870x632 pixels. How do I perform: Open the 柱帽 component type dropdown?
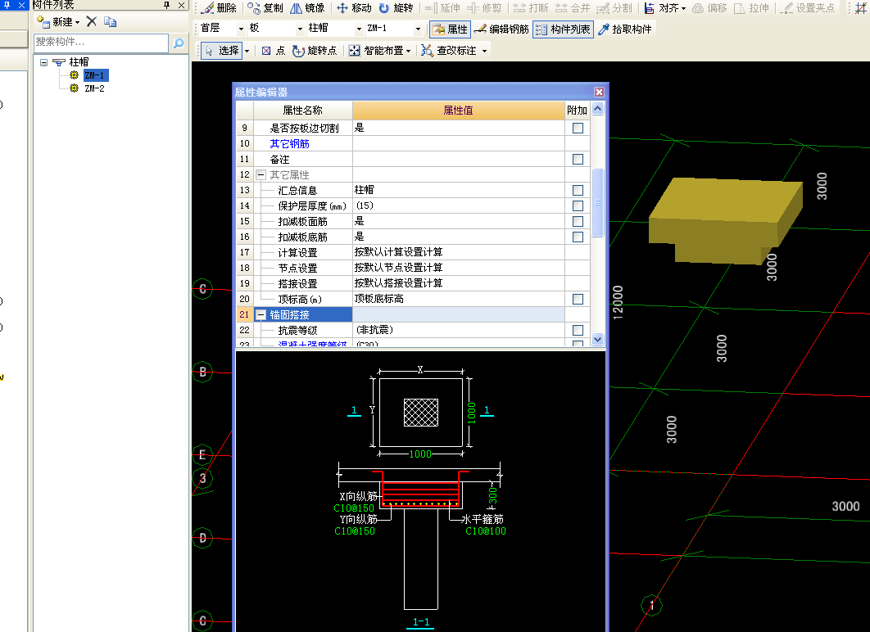click(359, 29)
